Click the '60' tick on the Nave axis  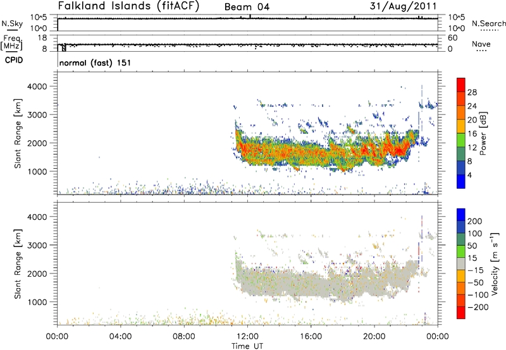(452, 38)
